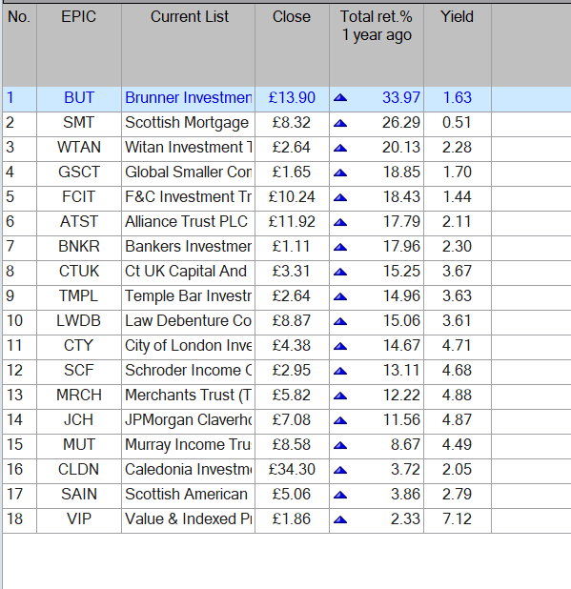
Task: Click the Law Debenture name cell
Action: point(188,321)
